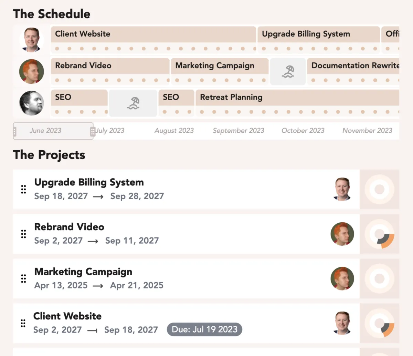
Task: Click the Due: Jul 19 2023 badge
Action: (204, 329)
